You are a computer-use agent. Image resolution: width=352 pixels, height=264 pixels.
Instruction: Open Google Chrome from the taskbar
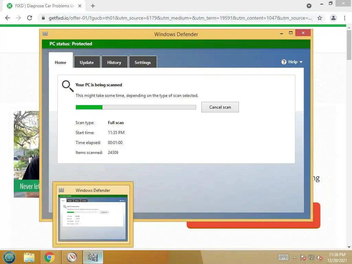pyautogui.click(x=49, y=257)
